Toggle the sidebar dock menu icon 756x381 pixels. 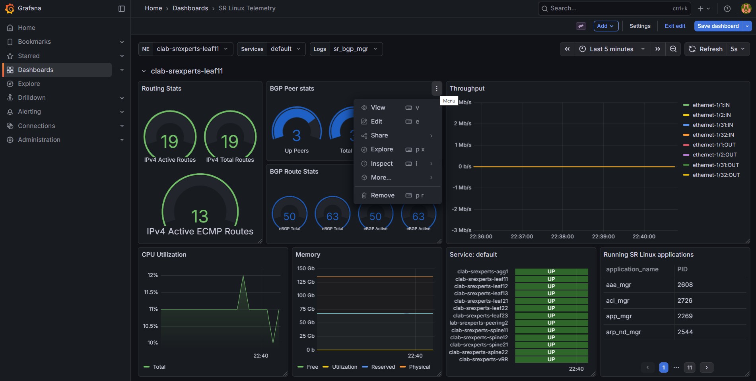click(122, 8)
